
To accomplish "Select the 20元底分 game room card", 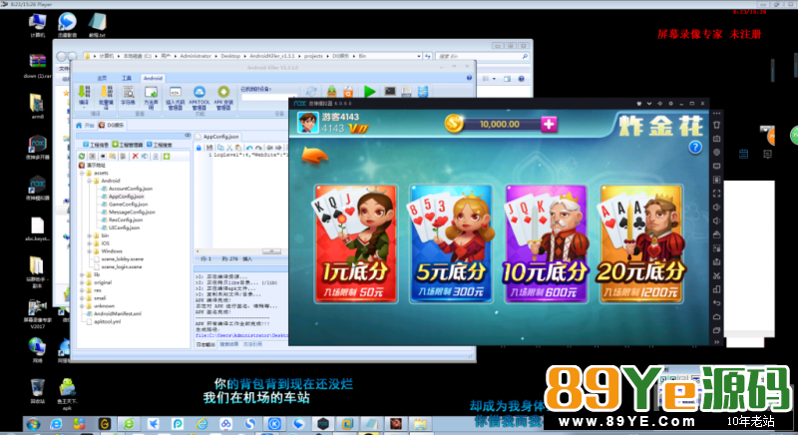I will [x=641, y=243].
